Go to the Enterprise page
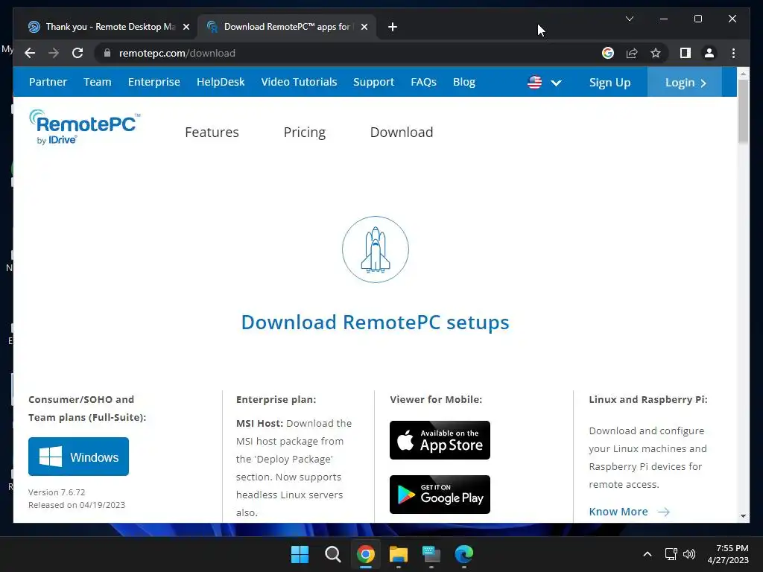The width and height of the screenshot is (763, 572). [x=153, y=82]
